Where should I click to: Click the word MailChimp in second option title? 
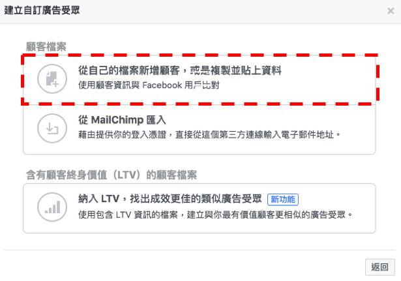117,120
